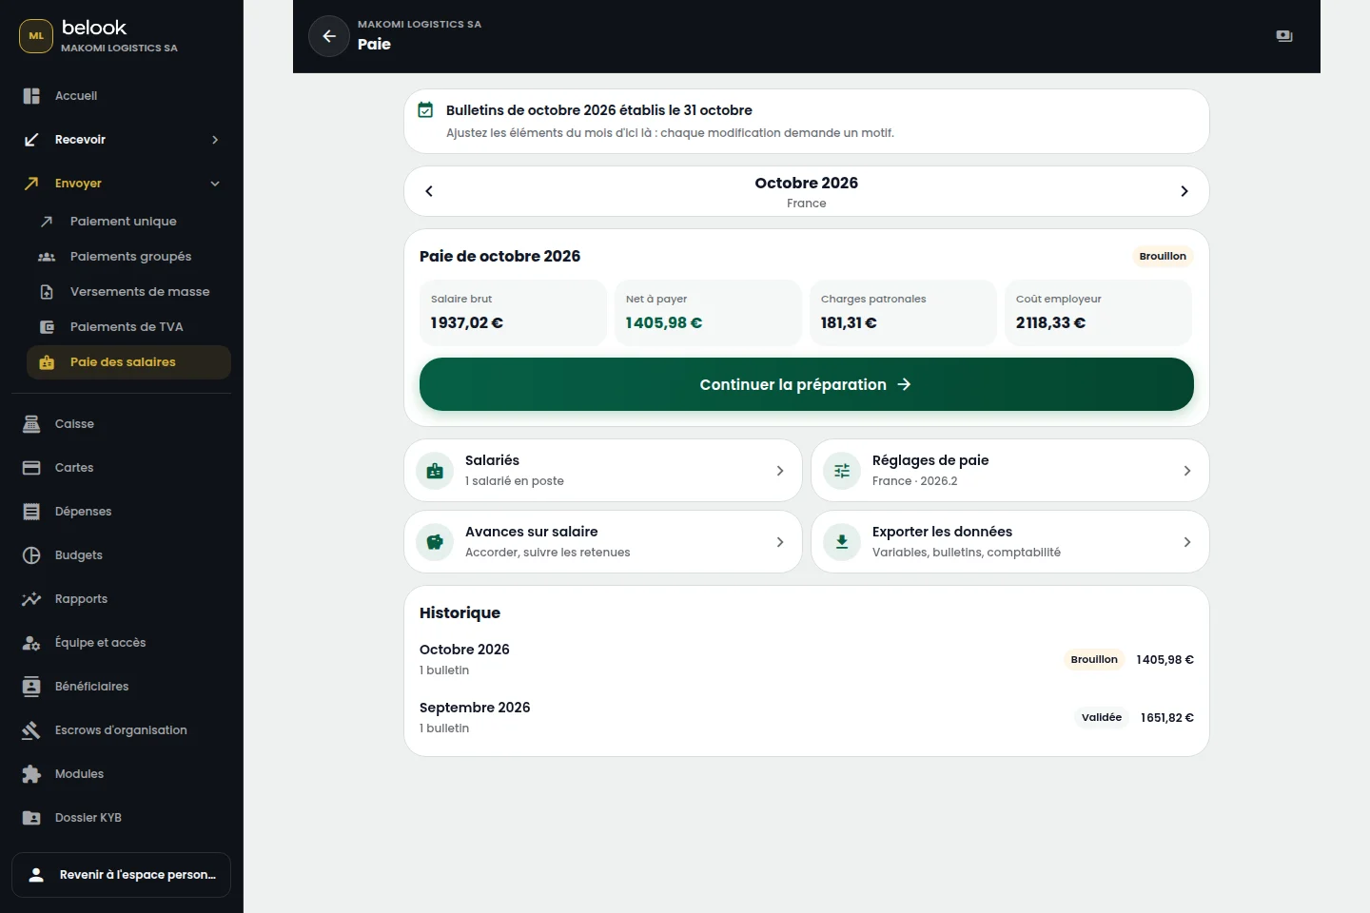Click the Rapports chart icon
Screen dimensions: 1370x913
pyautogui.click(x=31, y=599)
